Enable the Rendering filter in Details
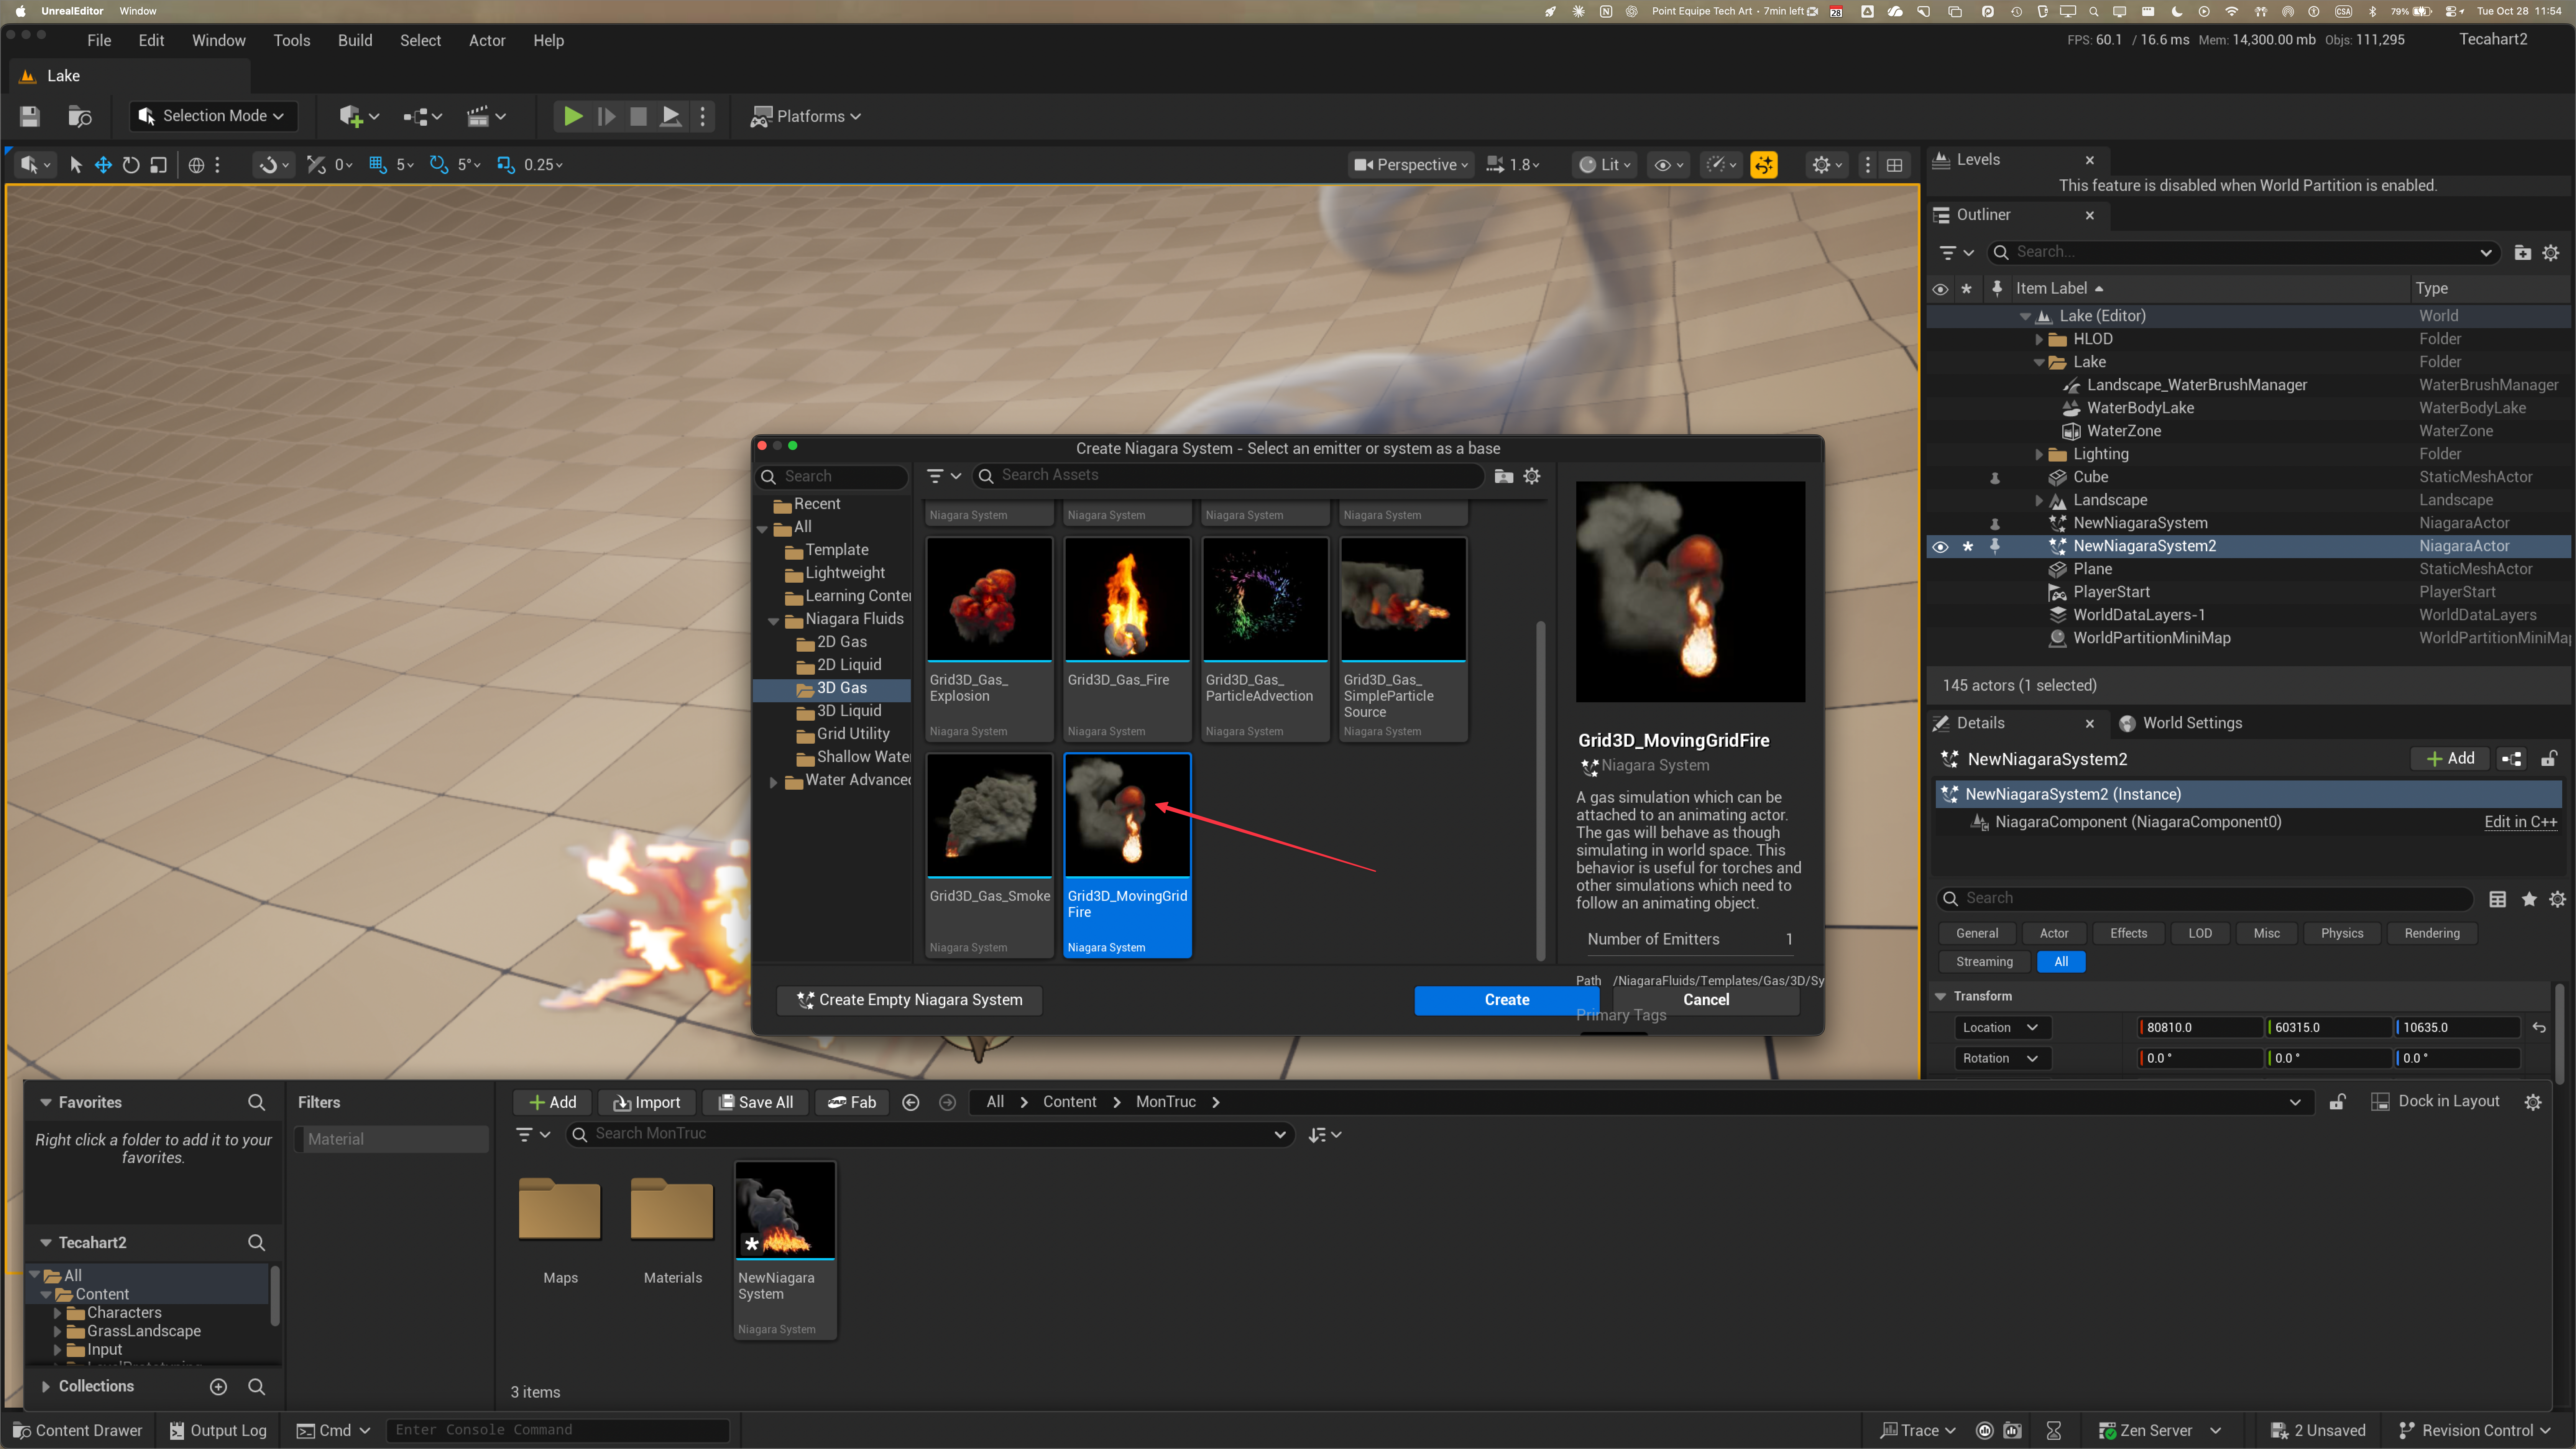 [x=2432, y=933]
